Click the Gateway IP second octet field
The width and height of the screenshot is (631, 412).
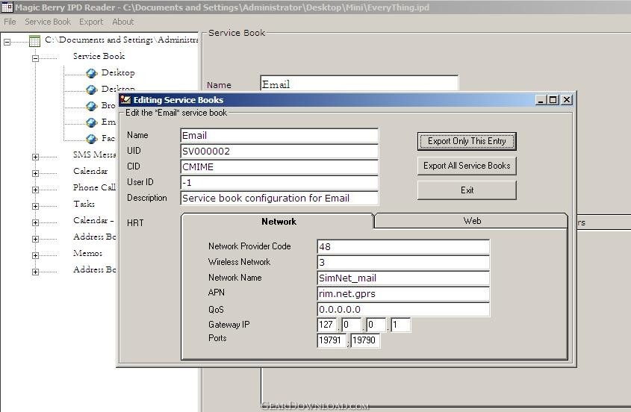(x=352, y=325)
